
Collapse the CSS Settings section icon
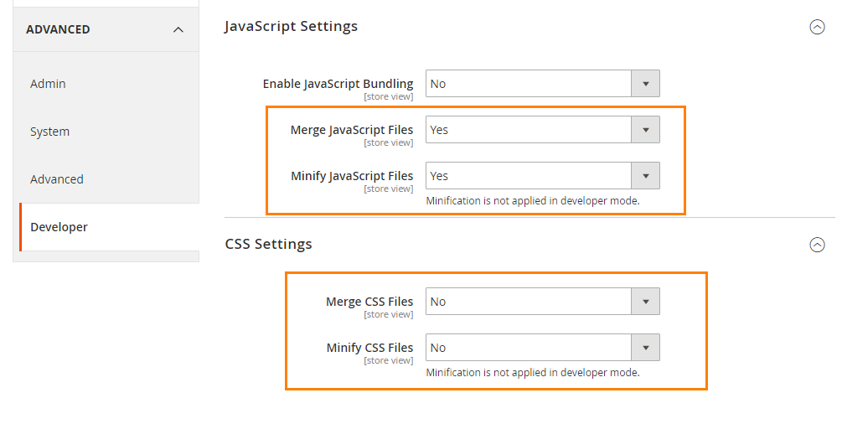(x=817, y=245)
